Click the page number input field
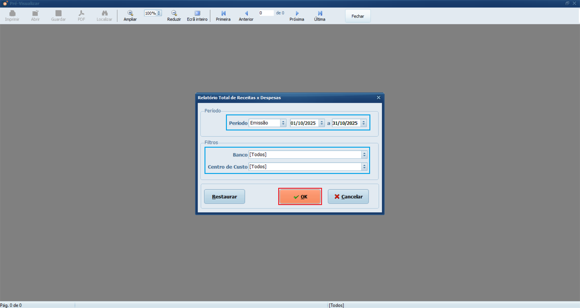 click(x=266, y=13)
